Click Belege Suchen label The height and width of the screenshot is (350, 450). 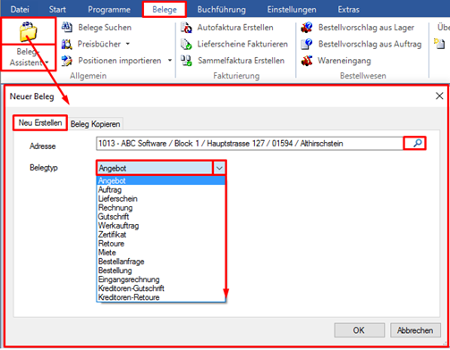tap(105, 28)
